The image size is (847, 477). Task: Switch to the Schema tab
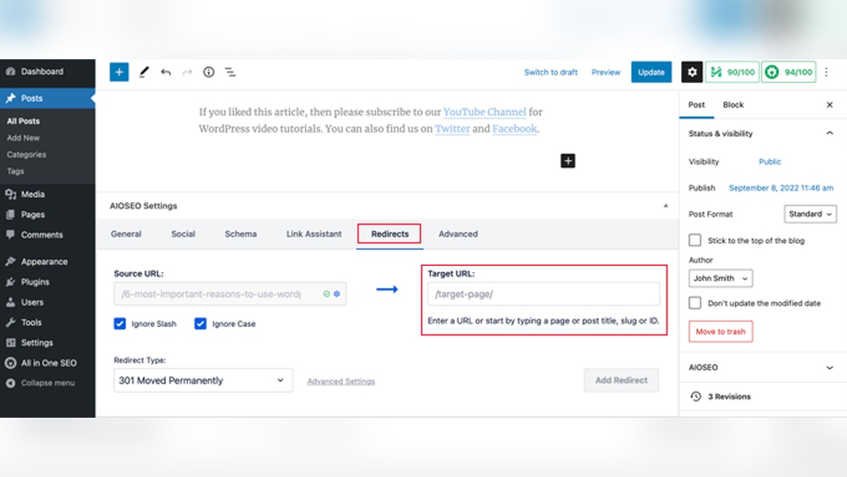(x=241, y=234)
